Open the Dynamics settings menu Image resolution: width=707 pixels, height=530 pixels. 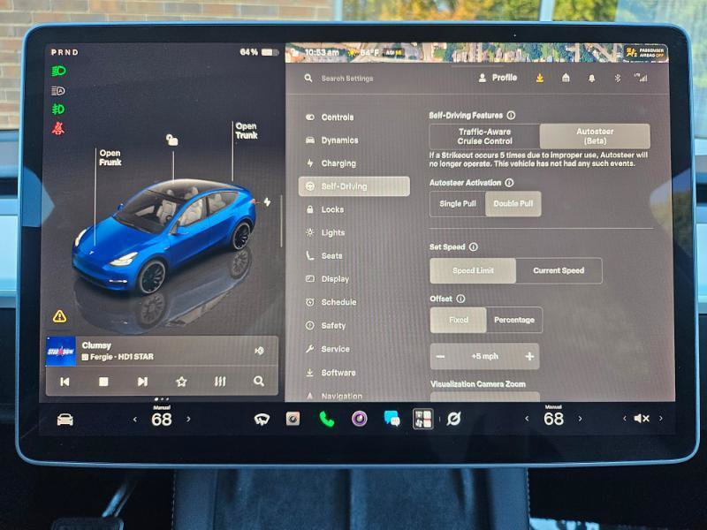pos(332,140)
